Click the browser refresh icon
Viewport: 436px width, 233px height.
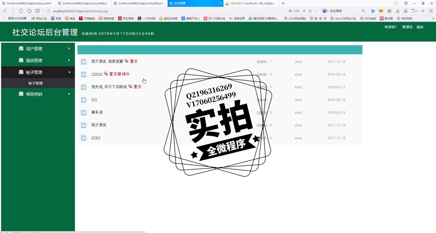pyautogui.click(x=21, y=11)
